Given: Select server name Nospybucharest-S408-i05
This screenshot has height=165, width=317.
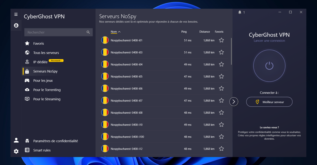Looking at the screenshot, I should (127, 77).
